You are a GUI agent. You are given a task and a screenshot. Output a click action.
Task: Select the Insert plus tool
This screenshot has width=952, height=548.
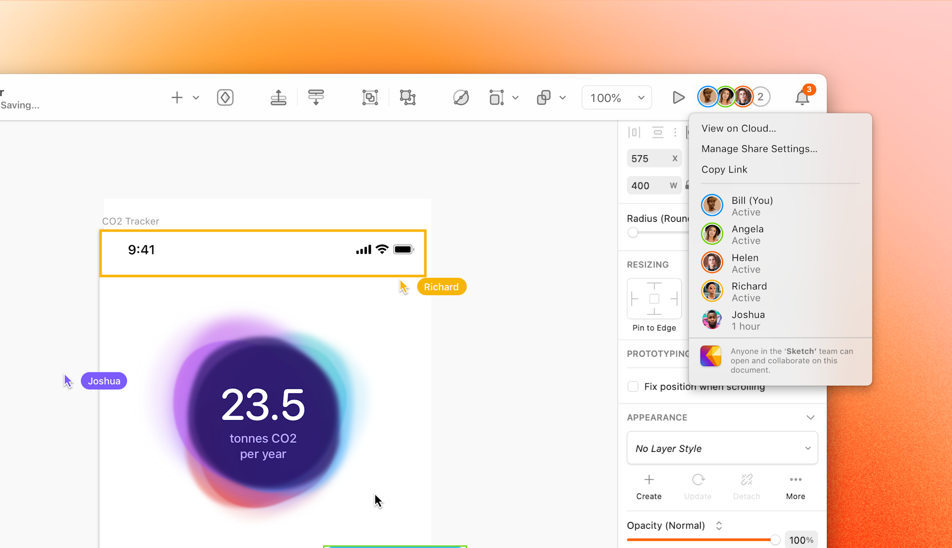tap(177, 97)
